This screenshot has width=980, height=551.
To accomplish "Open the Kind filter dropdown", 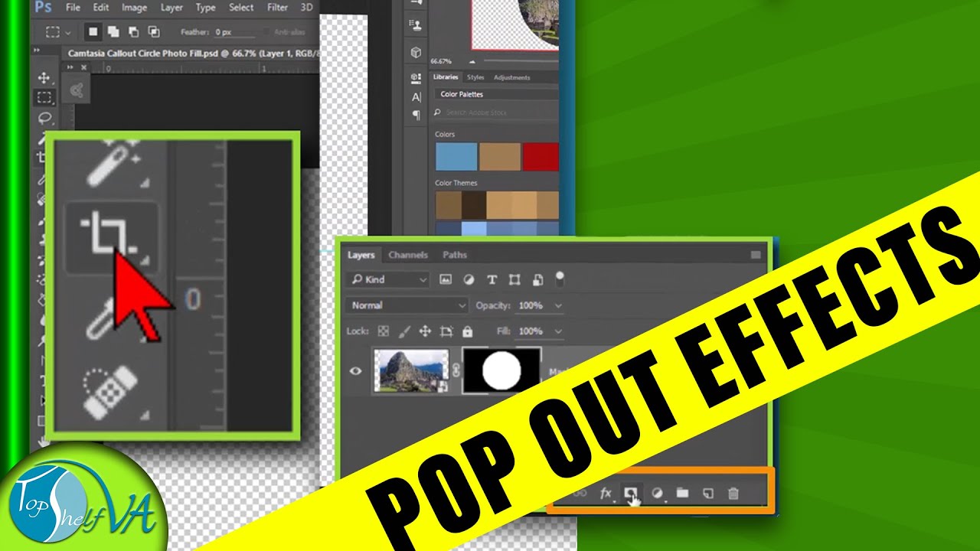I will (x=387, y=279).
